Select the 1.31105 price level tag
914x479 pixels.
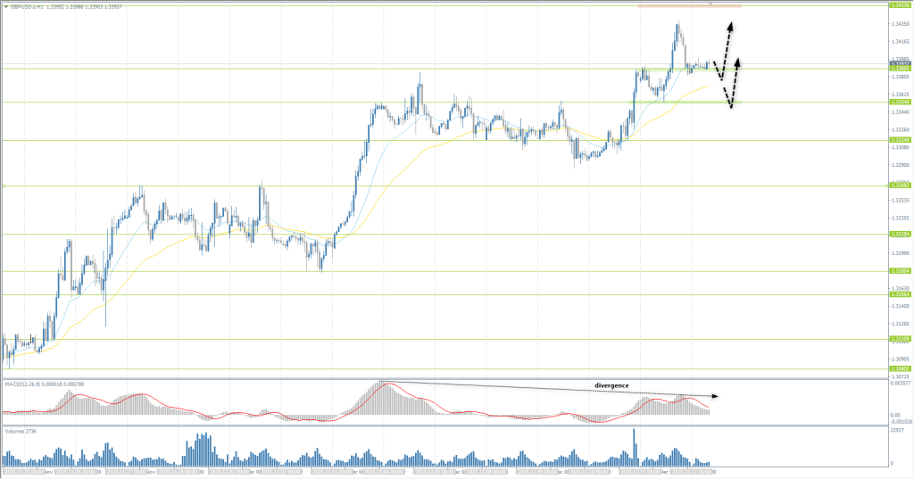point(899,339)
